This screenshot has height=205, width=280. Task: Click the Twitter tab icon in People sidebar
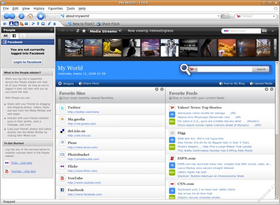[x=23, y=36]
